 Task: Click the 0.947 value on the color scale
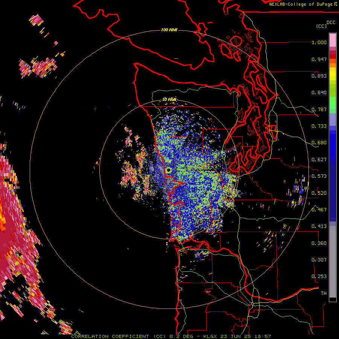[319, 59]
